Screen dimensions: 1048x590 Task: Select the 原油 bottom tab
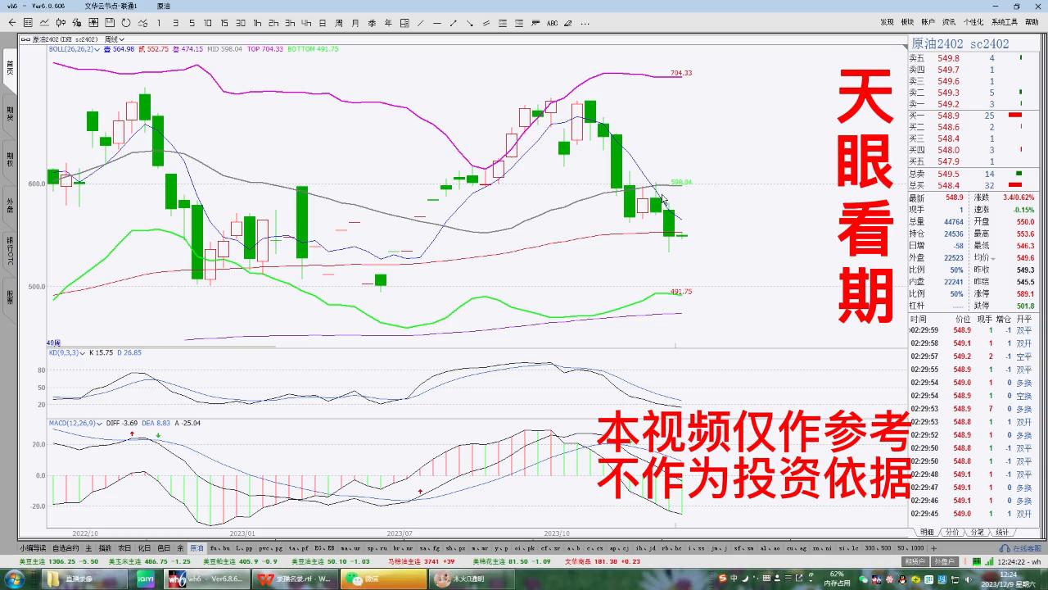pyautogui.click(x=196, y=547)
